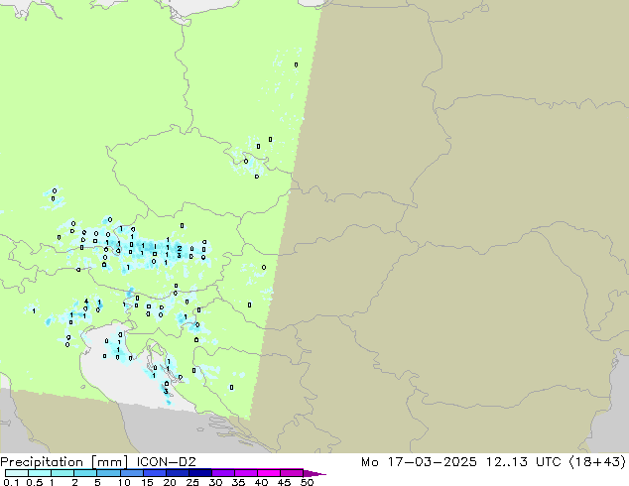The height and width of the screenshot is (486, 629).
Task: Click the 10–15 mm legend color swatch
Action: pyautogui.click(x=131, y=473)
